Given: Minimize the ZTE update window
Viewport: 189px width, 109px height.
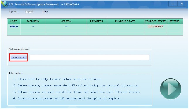Looking at the screenshot, I should (x=173, y=4).
